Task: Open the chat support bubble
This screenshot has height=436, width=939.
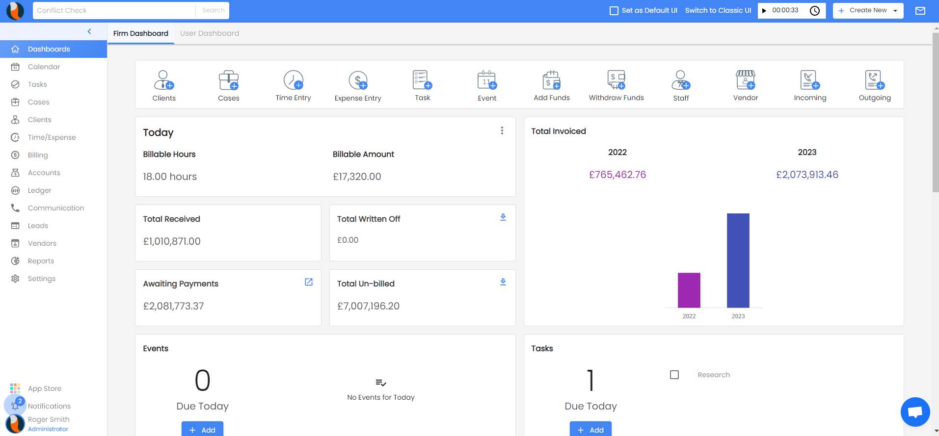Action: pyautogui.click(x=915, y=412)
